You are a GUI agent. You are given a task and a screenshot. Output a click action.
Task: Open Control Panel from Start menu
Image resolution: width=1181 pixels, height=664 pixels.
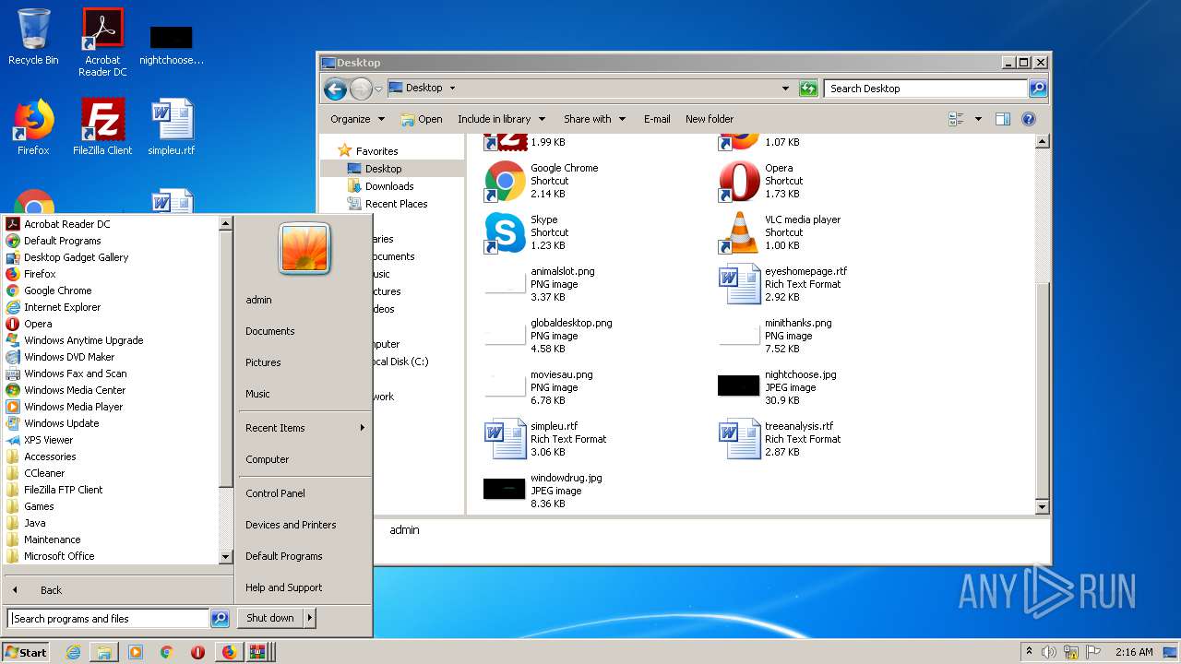pyautogui.click(x=275, y=493)
